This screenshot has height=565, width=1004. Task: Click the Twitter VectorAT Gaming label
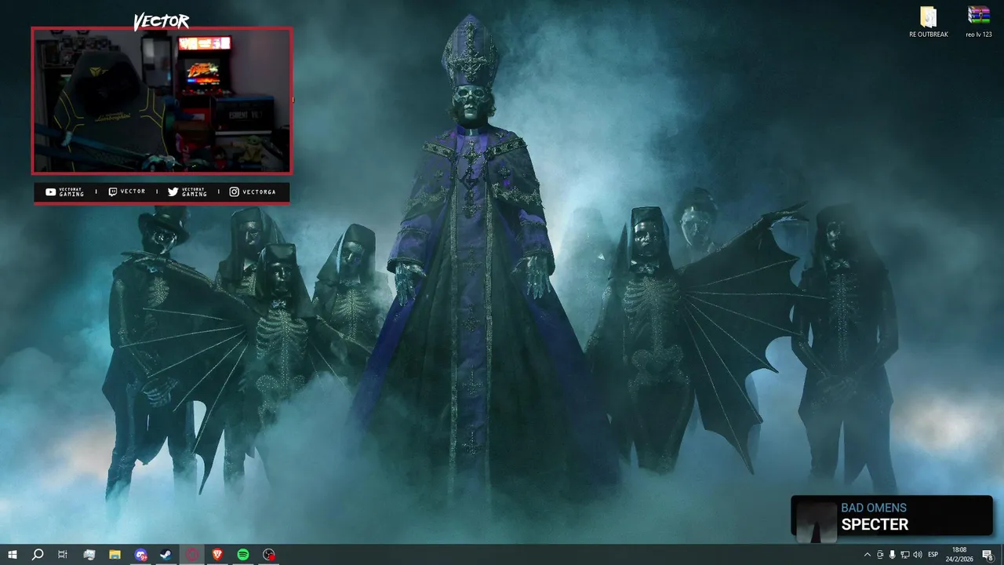coord(187,191)
